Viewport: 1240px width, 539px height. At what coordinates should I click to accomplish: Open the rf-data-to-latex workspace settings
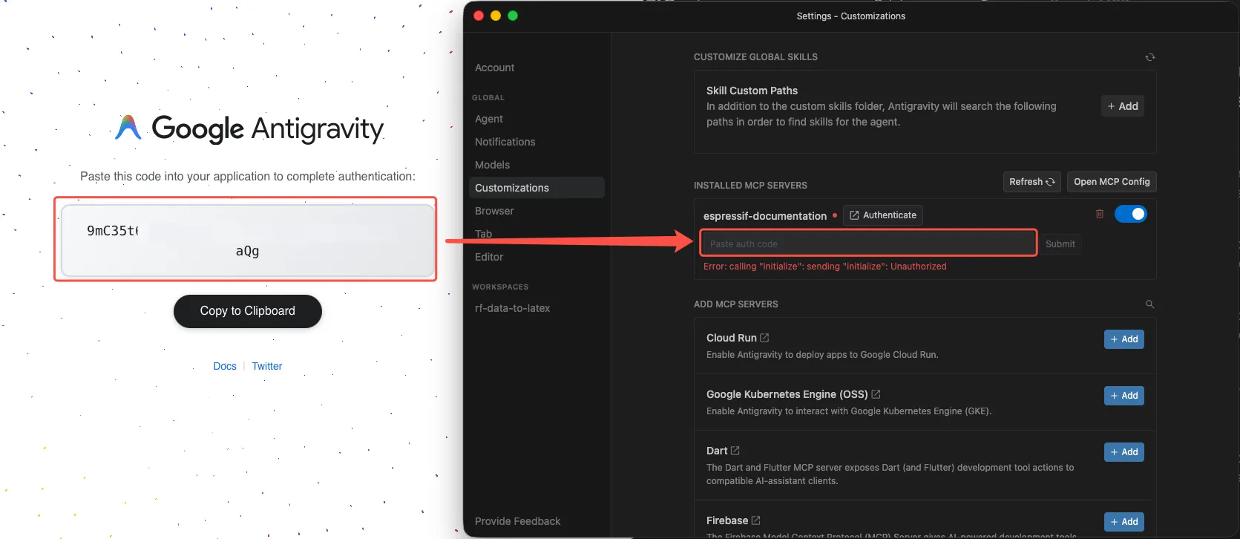coord(513,308)
